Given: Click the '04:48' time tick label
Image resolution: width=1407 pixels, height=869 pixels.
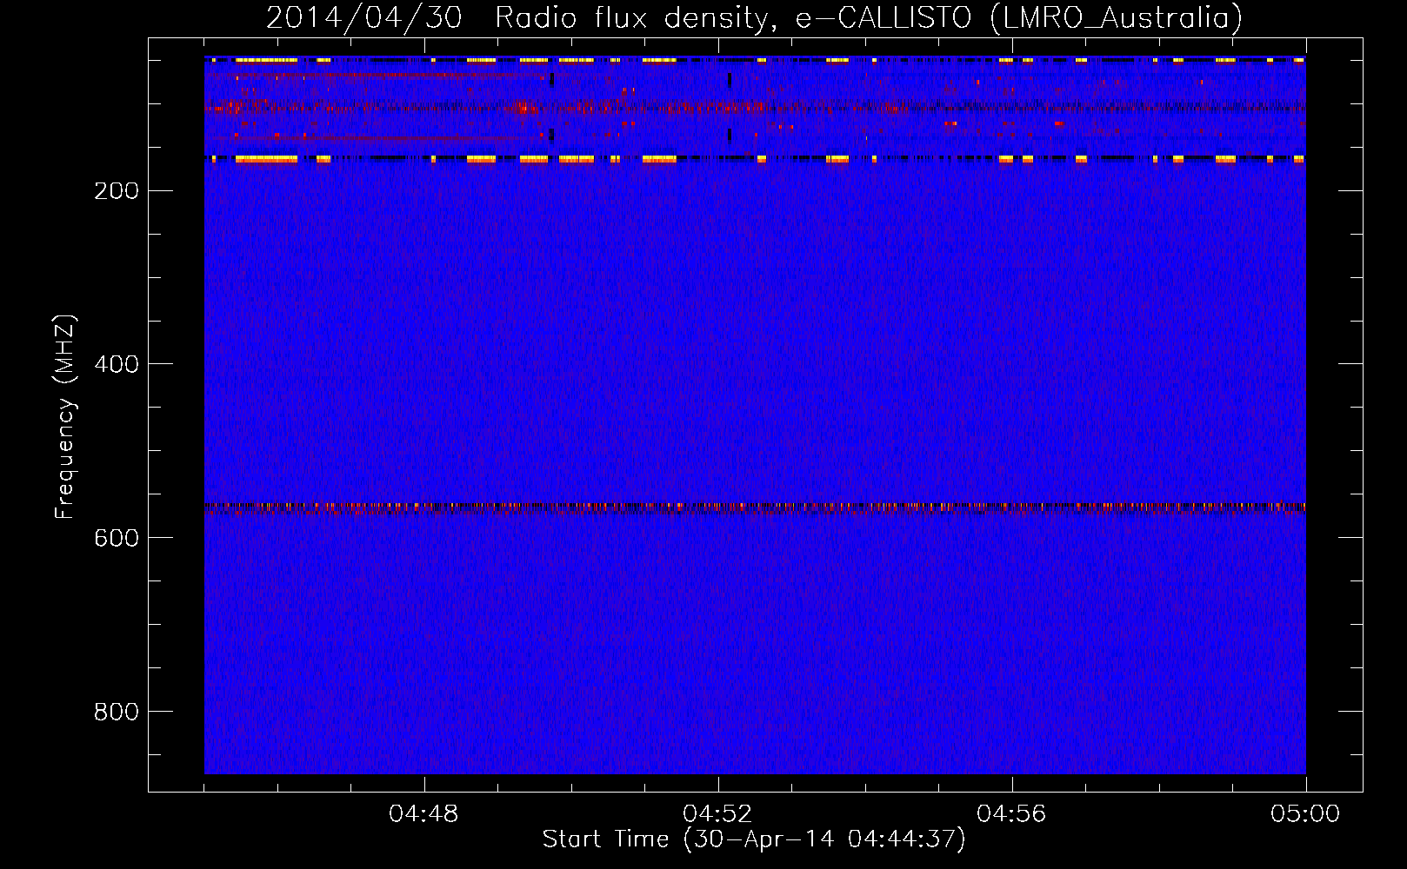Looking at the screenshot, I should pyautogui.click(x=423, y=814).
